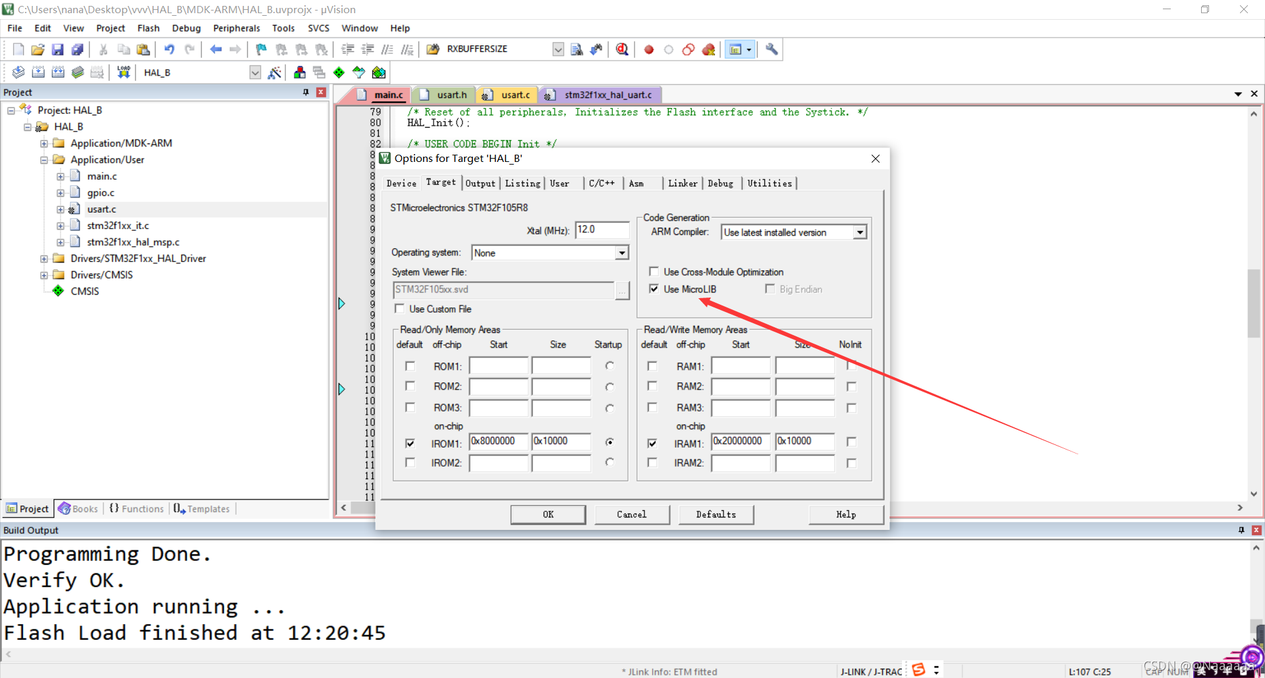Screen dimensions: 1265x678
Task: Switch to usart.h editor tab
Action: 445,95
